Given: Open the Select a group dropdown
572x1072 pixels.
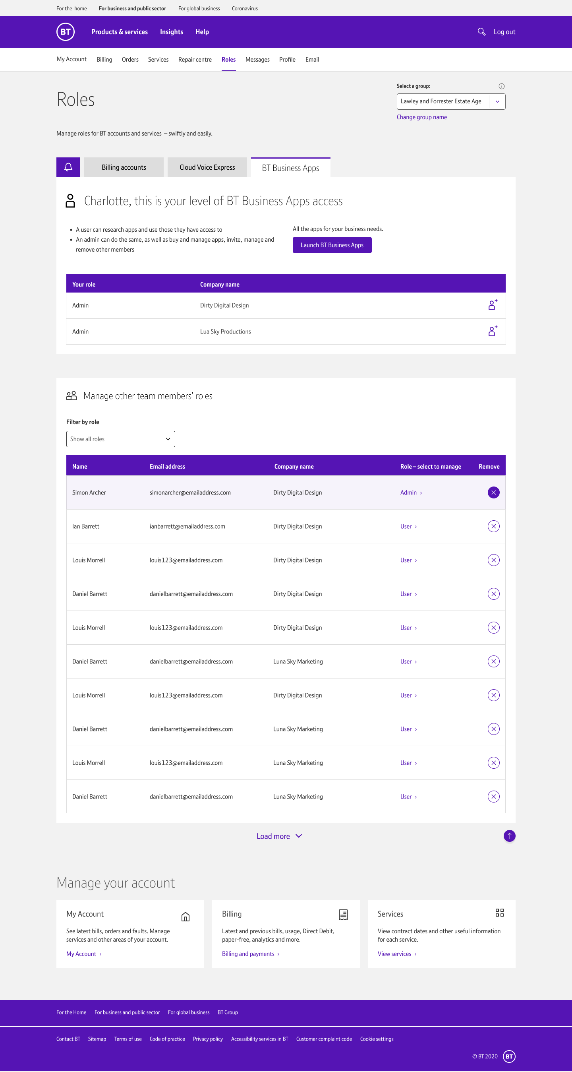Looking at the screenshot, I should click(451, 101).
